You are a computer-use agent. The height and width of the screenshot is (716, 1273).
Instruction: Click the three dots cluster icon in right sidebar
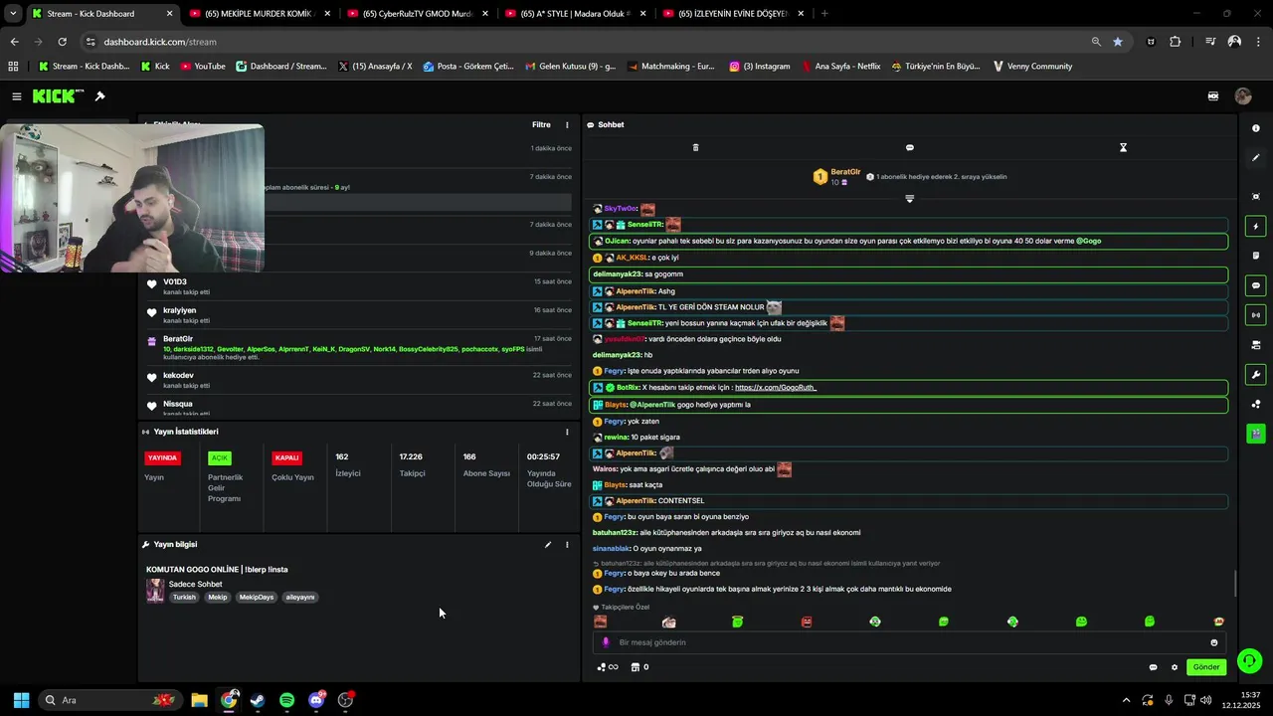tap(1256, 404)
